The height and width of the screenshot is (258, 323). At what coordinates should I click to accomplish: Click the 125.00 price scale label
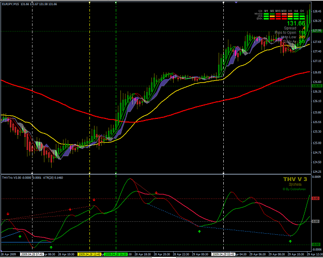click(x=317, y=143)
